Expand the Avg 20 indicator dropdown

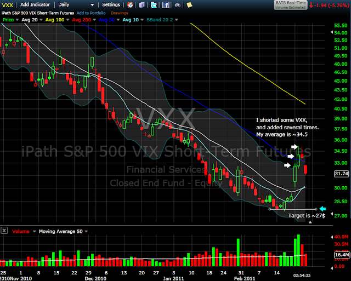pyautogui.click(x=41, y=20)
